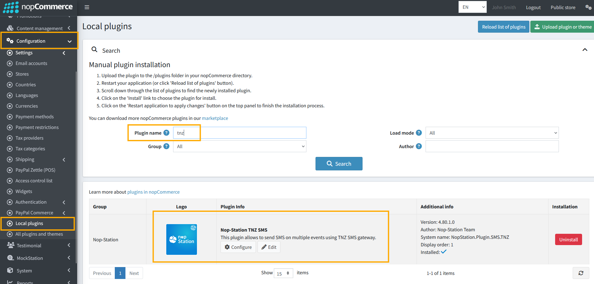Open the plugins in nopCommerce link

pyautogui.click(x=153, y=192)
